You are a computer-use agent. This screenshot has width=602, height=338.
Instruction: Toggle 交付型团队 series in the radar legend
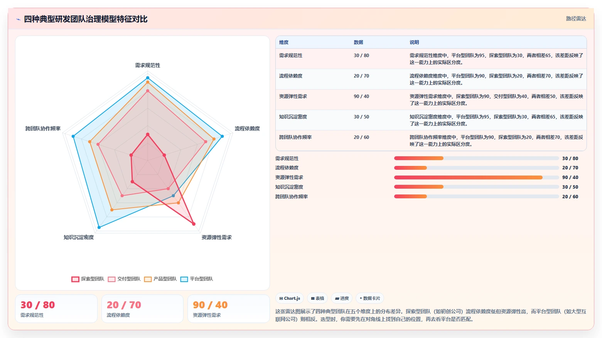124,279
